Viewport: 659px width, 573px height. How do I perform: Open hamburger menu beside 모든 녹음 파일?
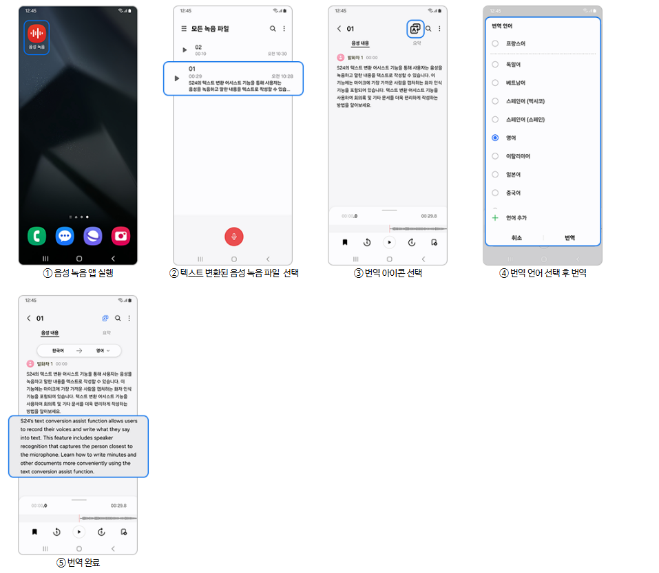click(x=184, y=28)
